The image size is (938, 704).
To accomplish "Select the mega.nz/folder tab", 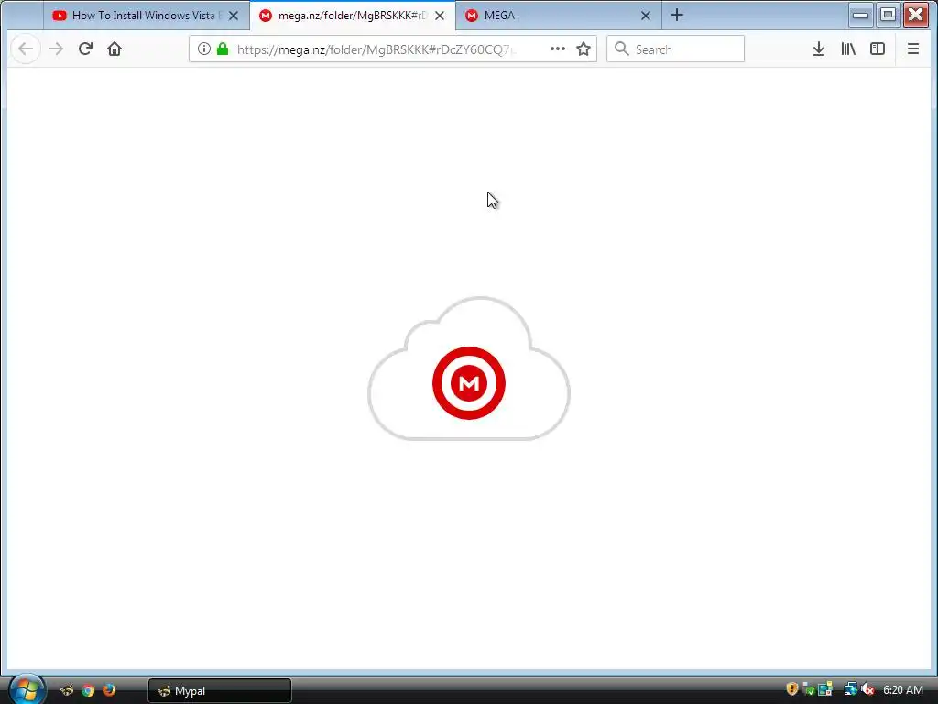I will [353, 16].
